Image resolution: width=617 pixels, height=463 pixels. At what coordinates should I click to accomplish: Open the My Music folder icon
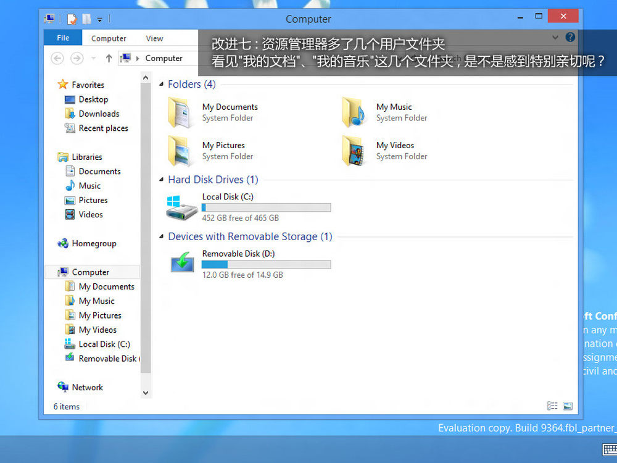355,112
